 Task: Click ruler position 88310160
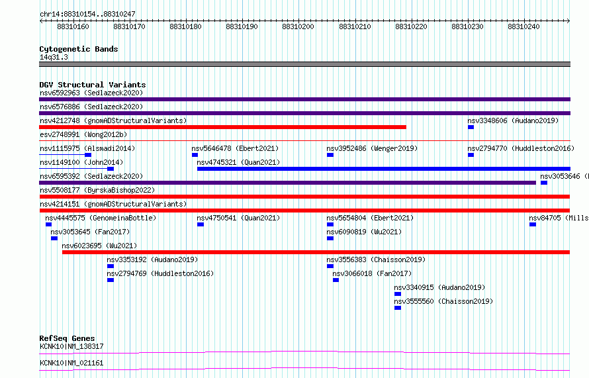73,26
